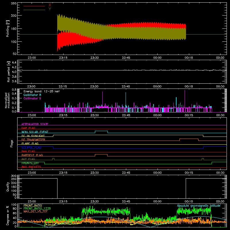Select the ATTENUATOR_STATE flag label
This screenshot has height=230, width=230.
(x=35, y=124)
